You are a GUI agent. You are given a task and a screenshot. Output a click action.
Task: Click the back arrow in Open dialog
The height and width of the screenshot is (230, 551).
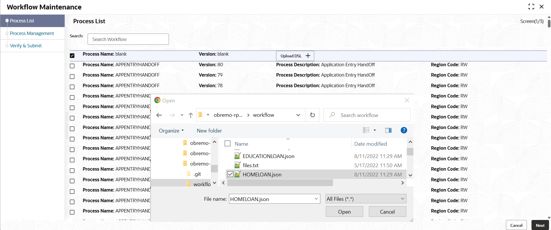[x=159, y=115]
